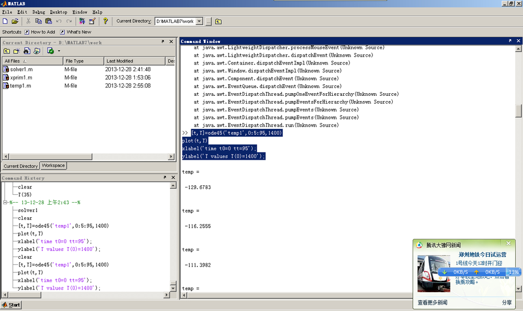523x311 pixels.
Task: Open the Desktop menu
Action: pyautogui.click(x=59, y=12)
